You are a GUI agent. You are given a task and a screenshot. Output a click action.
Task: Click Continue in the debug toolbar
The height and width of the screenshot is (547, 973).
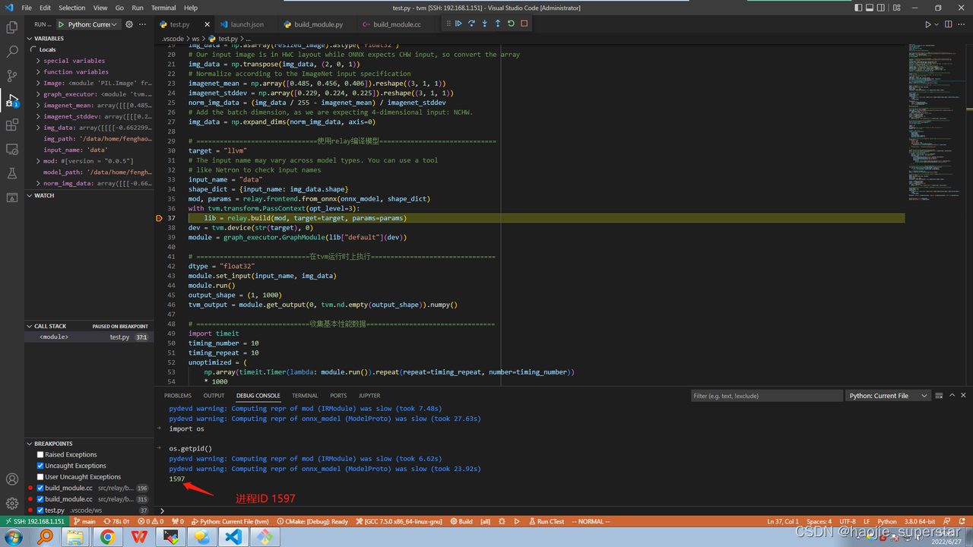pos(458,24)
